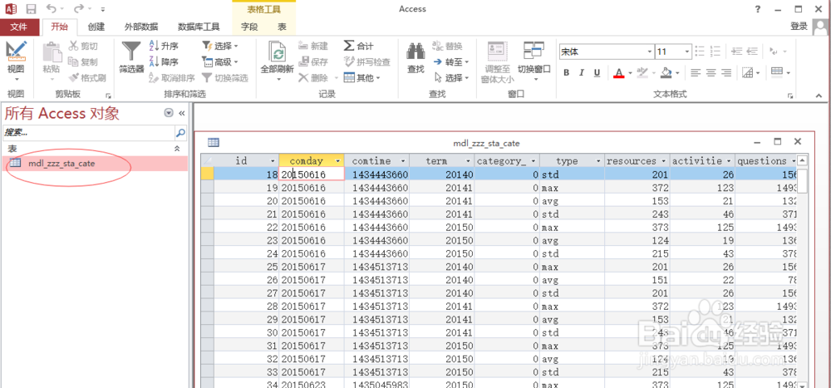Image resolution: width=831 pixels, height=388 pixels.
Task: Apply the background fill color bucket
Action: click(x=666, y=72)
